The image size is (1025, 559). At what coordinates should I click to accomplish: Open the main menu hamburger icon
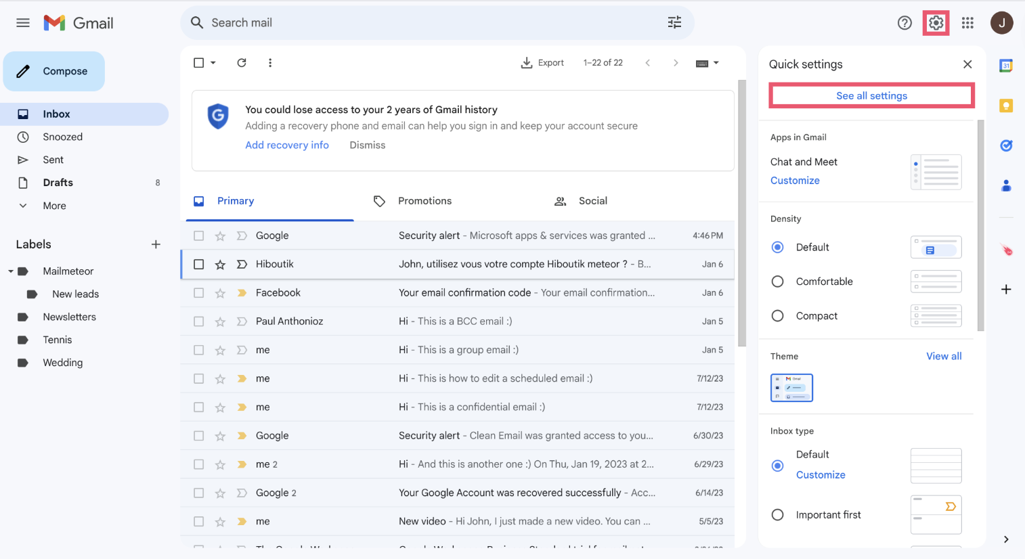click(x=23, y=23)
